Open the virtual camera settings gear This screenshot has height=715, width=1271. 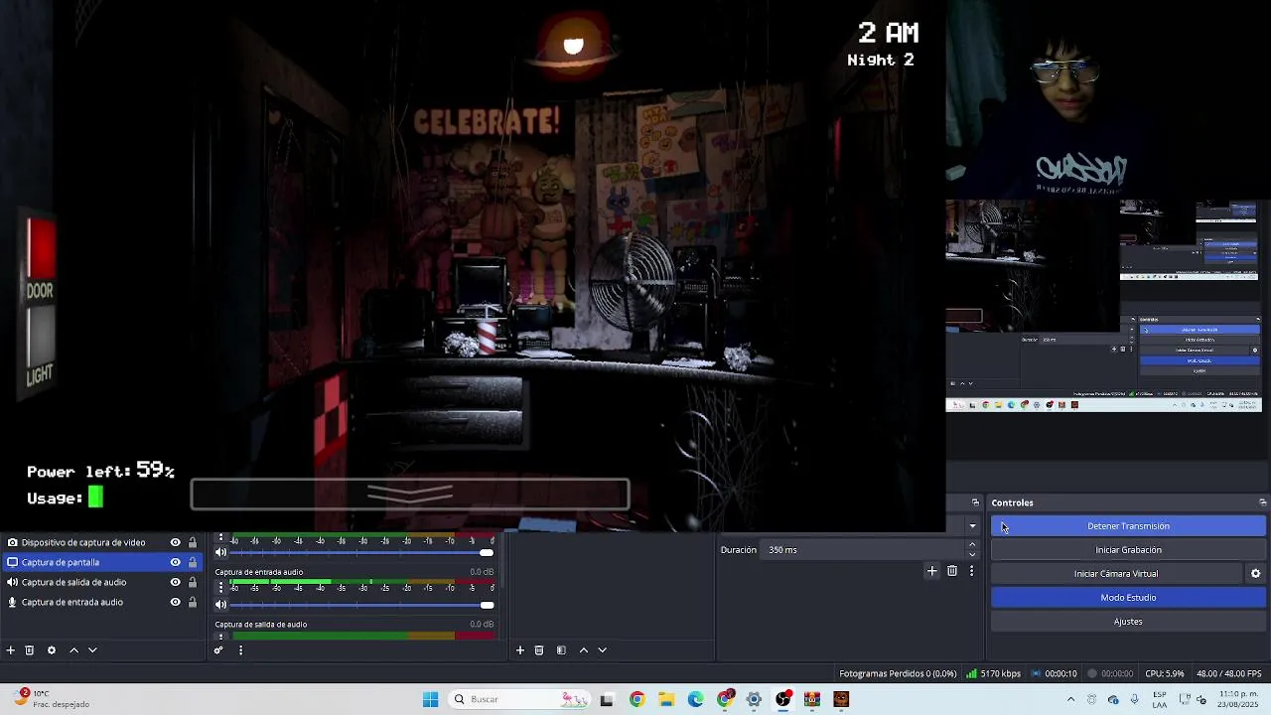tap(1255, 574)
